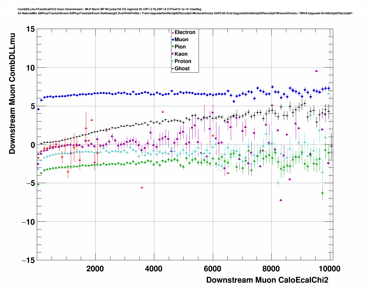Click the x-axis title 'Downstream Muon CaloEcalChi2'
370x289 pixels.
(267, 280)
